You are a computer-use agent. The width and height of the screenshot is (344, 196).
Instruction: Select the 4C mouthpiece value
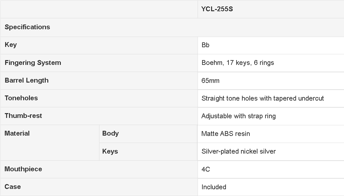coord(206,170)
